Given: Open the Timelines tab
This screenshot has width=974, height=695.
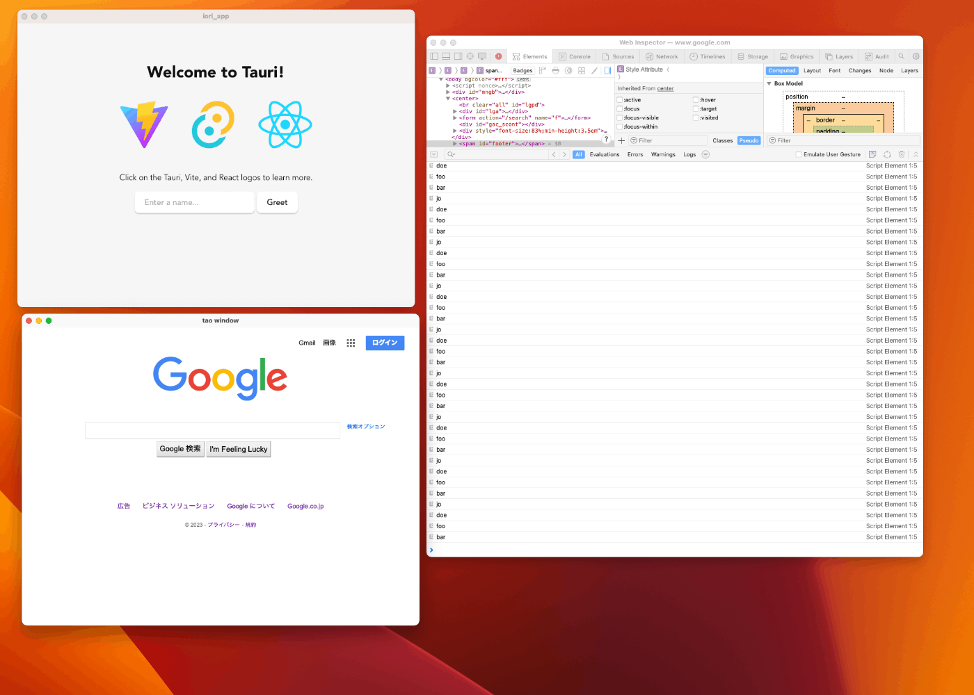Looking at the screenshot, I should (x=708, y=56).
